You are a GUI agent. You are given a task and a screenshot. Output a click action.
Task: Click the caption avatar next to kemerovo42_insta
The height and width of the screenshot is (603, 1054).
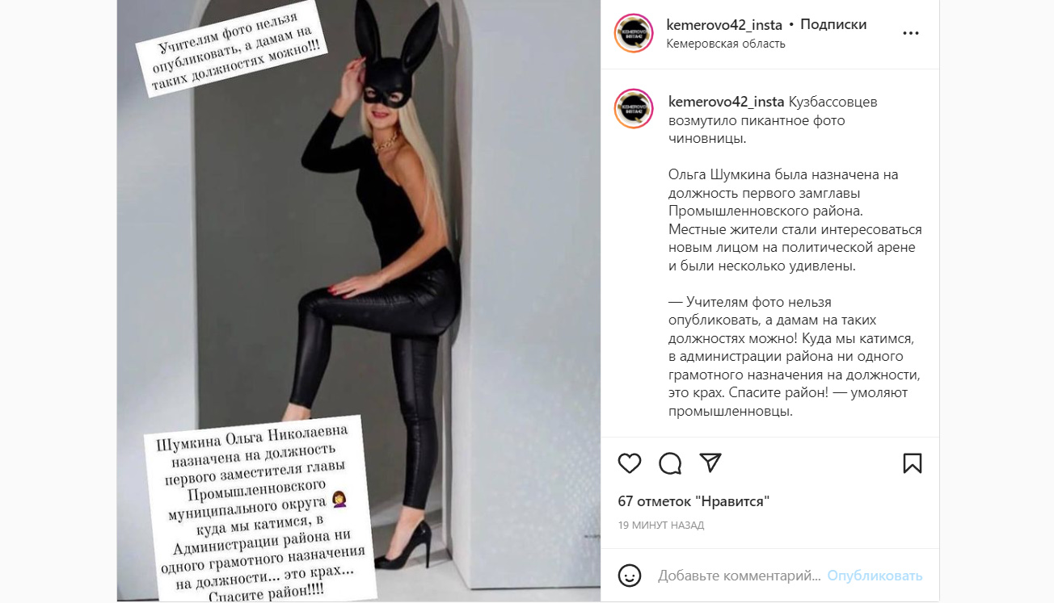[634, 109]
